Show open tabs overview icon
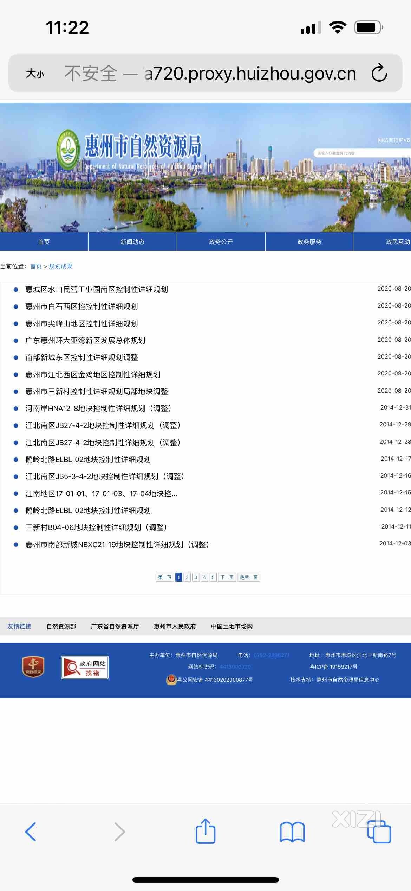 click(x=379, y=832)
